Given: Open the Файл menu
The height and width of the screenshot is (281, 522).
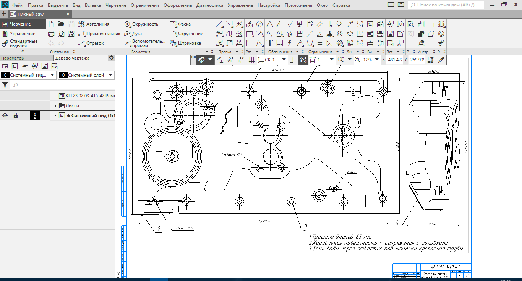Looking at the screenshot, I should (x=18, y=5).
